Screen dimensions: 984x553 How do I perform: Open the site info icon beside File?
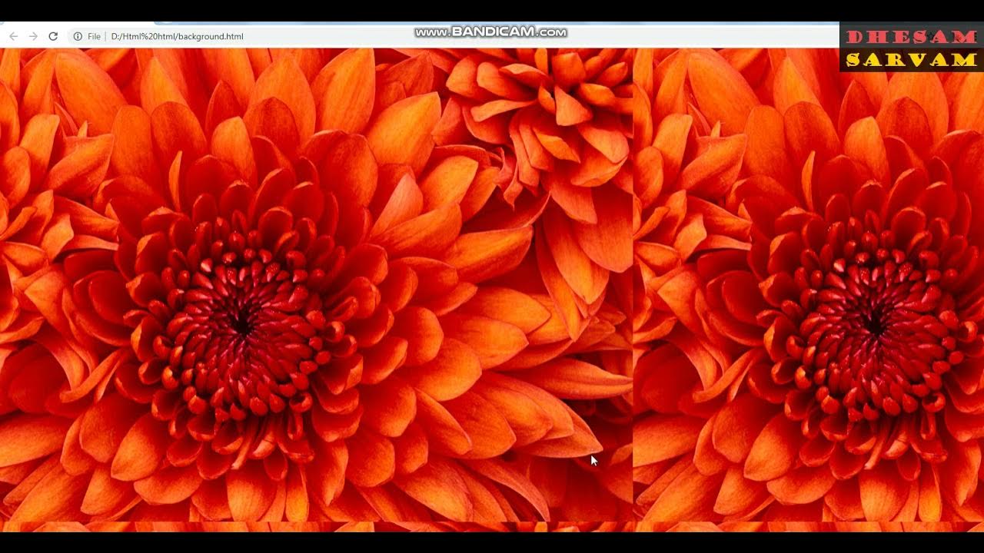point(78,36)
